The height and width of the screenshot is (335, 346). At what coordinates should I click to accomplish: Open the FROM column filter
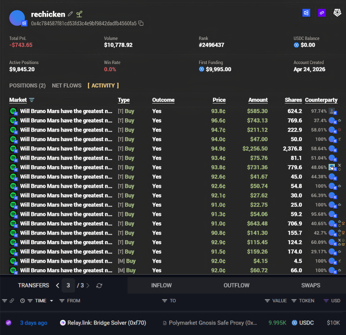tap(62, 301)
